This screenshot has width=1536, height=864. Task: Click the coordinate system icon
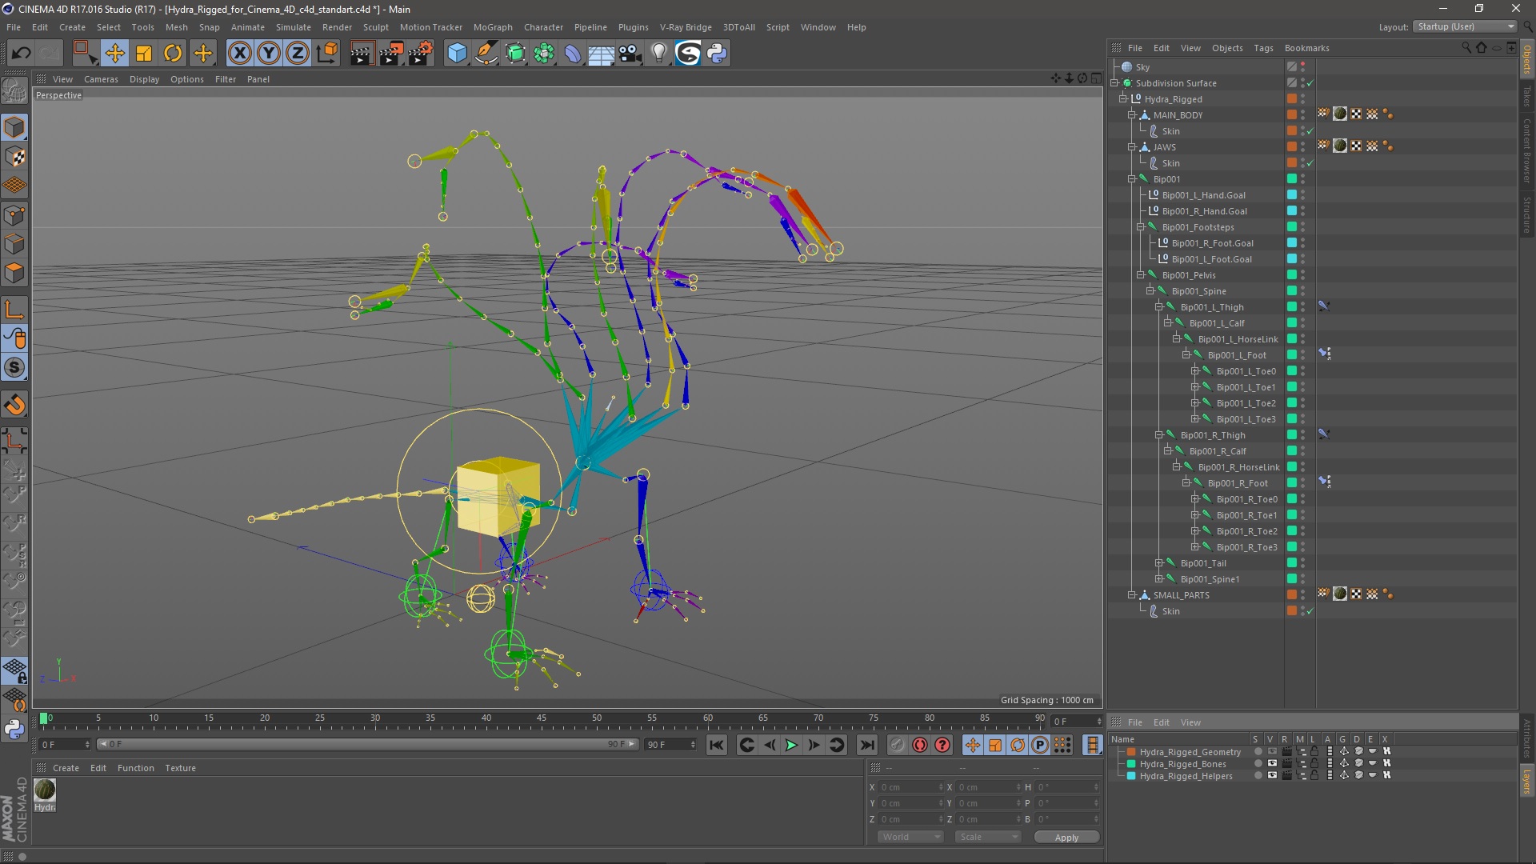[x=326, y=54]
